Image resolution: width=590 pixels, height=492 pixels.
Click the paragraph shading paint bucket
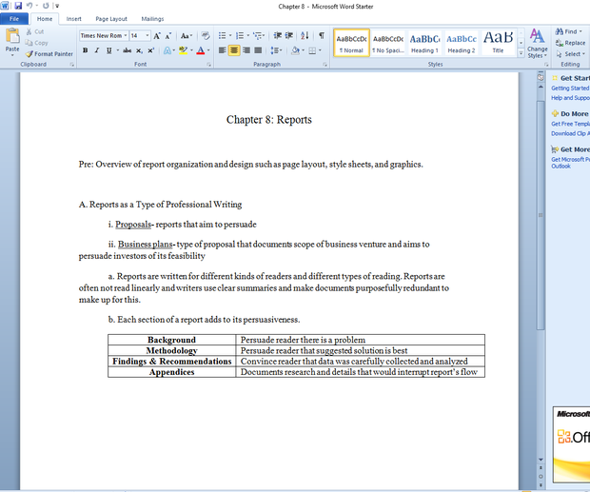[296, 50]
